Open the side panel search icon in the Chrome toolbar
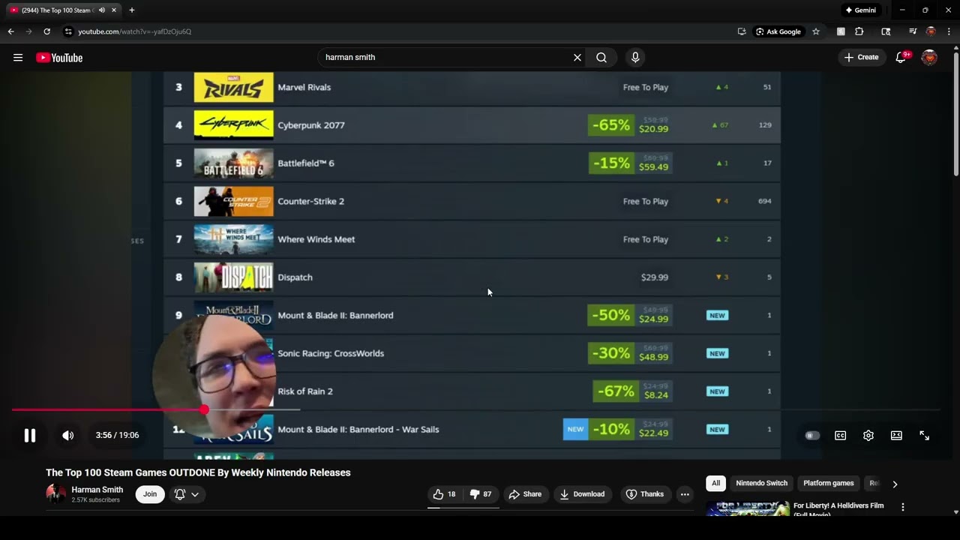 tap(886, 31)
